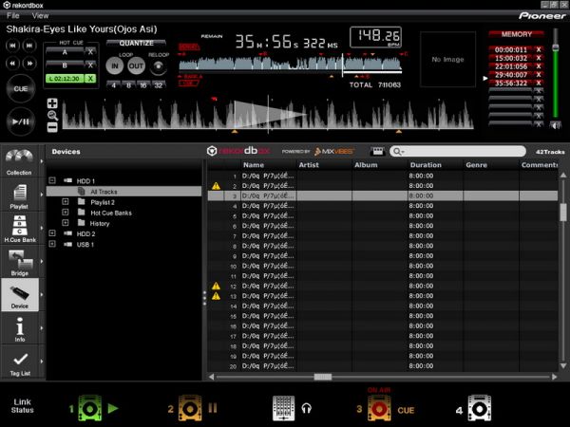Image resolution: width=570 pixels, height=427 pixels.
Task: Select memory cue 22:01:056
Action: click(511, 66)
